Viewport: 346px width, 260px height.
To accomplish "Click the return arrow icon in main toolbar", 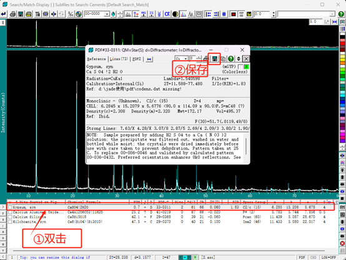I will 4,14.
